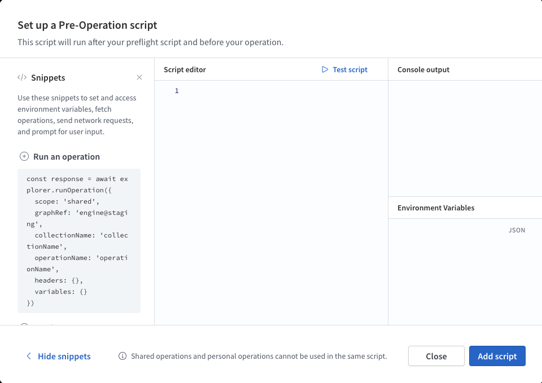The height and width of the screenshot is (383, 542).
Task: Click the Script editor panel title
Action: 185,69
